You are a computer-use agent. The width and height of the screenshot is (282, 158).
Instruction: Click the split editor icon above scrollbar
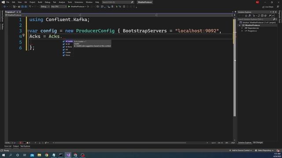point(234,15)
